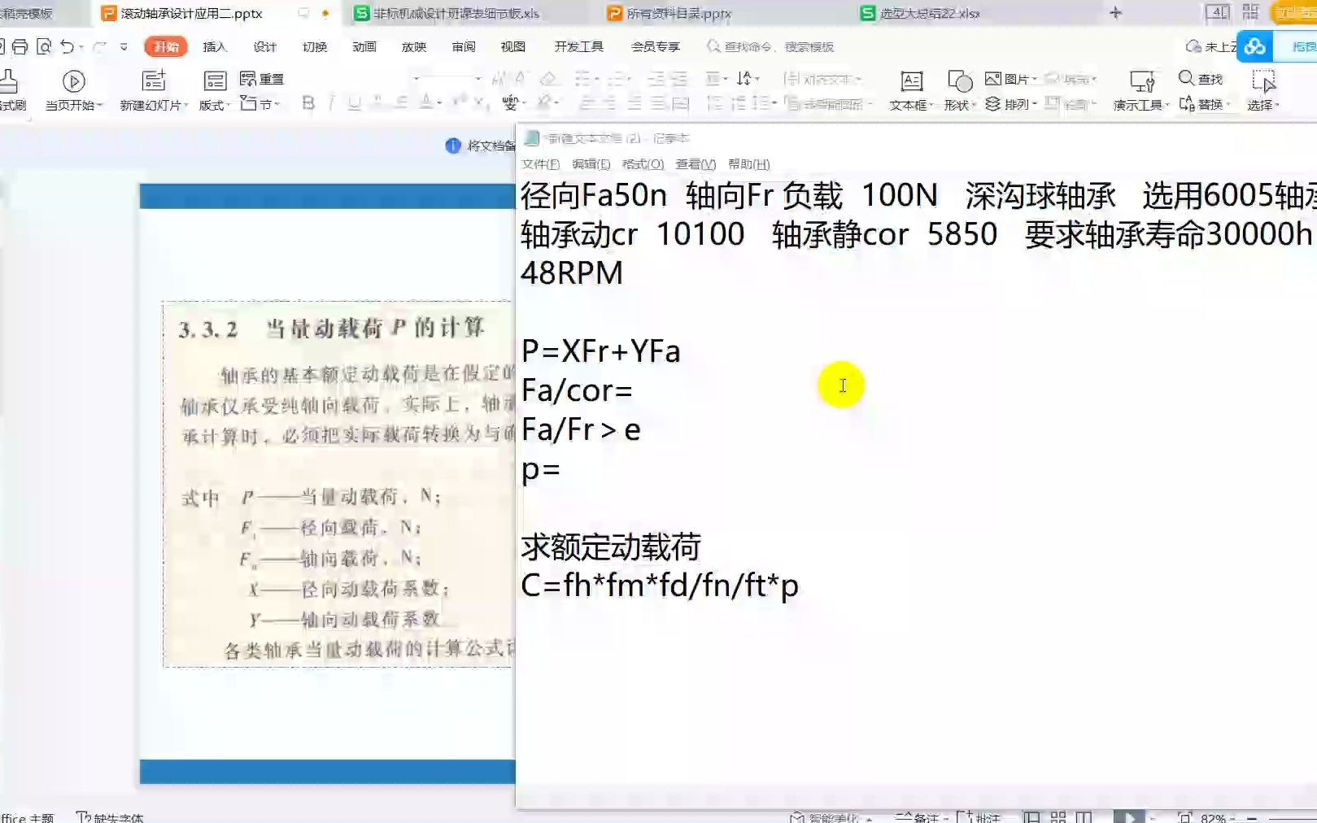The image size is (1317, 823).
Task: Click the 当页开始 playback icon
Action: click(x=73, y=81)
